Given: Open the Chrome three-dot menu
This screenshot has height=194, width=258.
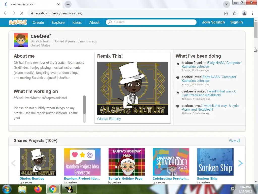Looking at the screenshot, I should (x=252, y=13).
